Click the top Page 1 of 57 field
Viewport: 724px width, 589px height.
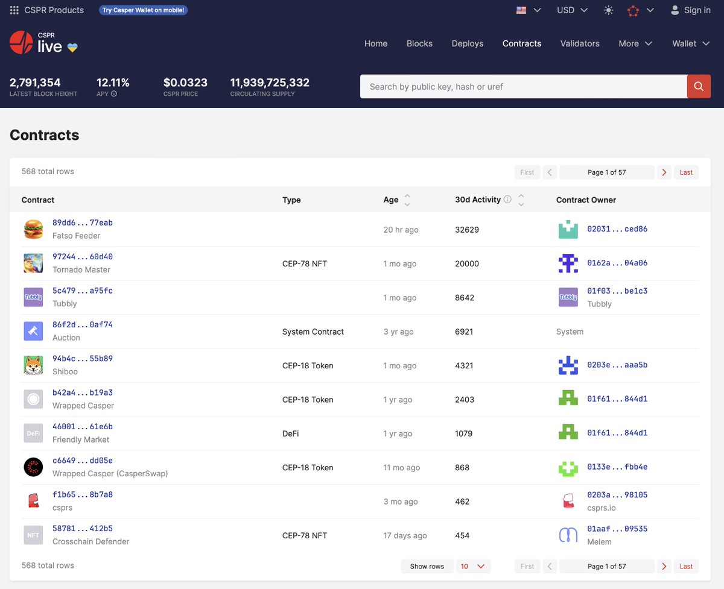pos(607,172)
